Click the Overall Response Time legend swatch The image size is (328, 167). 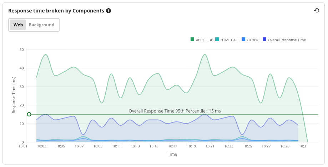point(264,40)
